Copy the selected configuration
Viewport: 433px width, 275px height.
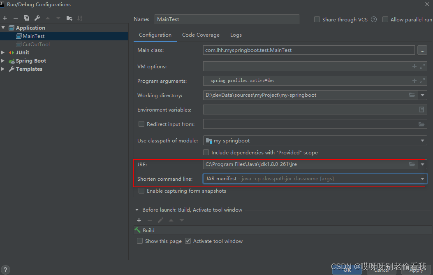point(26,18)
